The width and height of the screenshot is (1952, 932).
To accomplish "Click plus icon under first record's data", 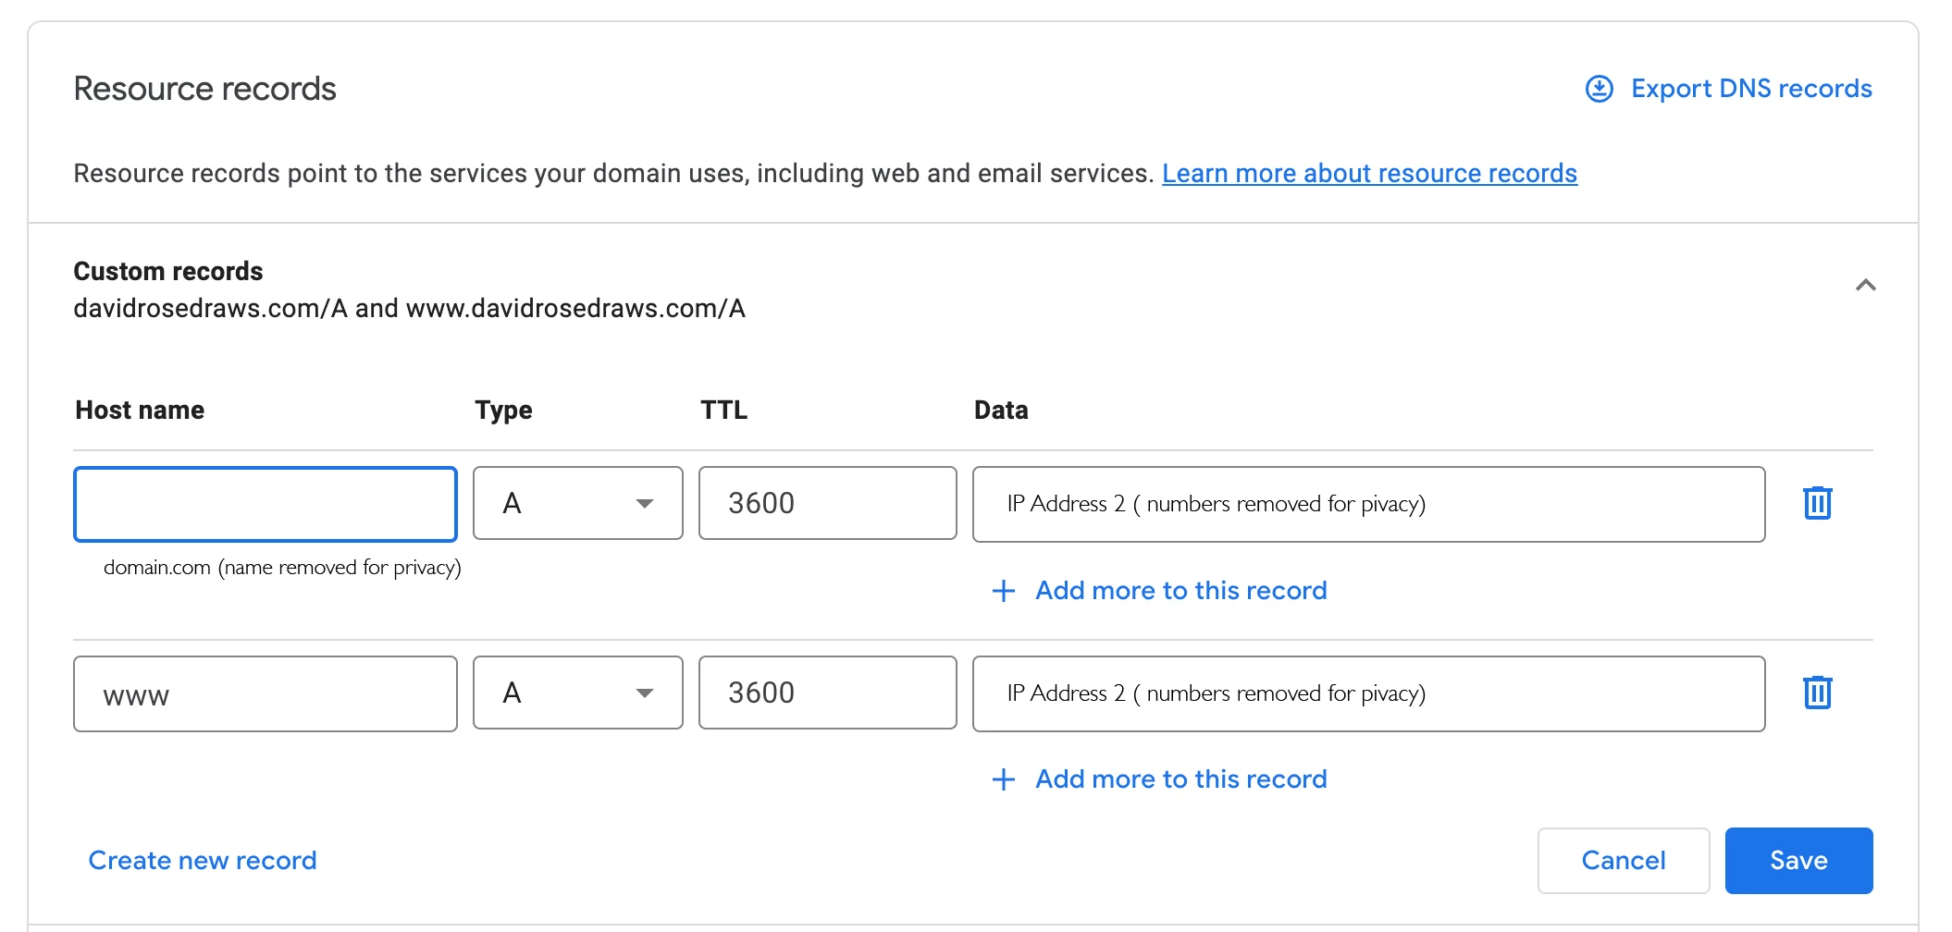I will point(1004,591).
